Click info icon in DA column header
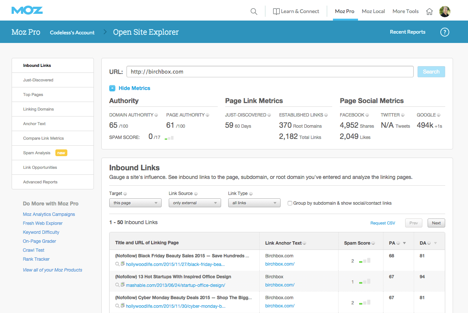The height and width of the screenshot is (313, 468). pos(429,243)
